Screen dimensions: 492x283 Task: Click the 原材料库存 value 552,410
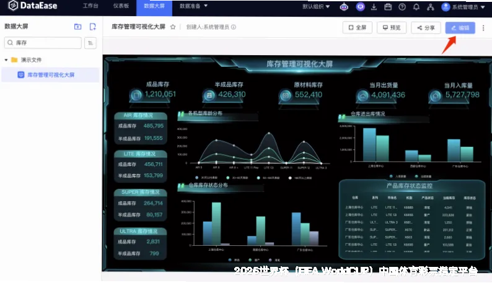(x=309, y=95)
